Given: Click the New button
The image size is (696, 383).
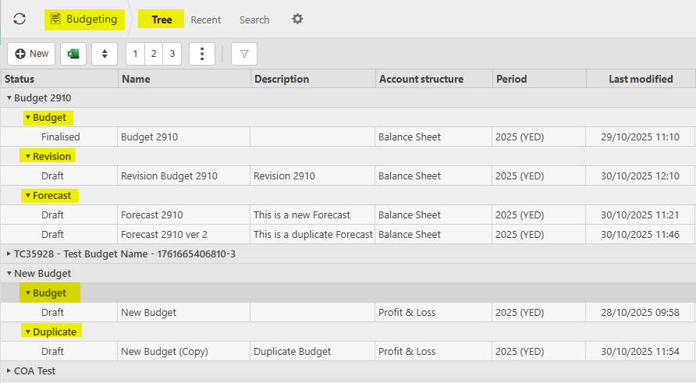Looking at the screenshot, I should (31, 54).
